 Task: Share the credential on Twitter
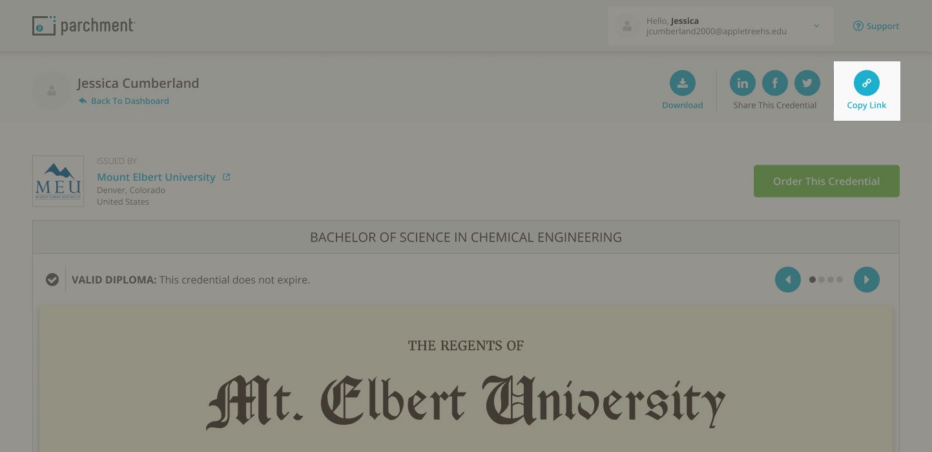coord(807,83)
